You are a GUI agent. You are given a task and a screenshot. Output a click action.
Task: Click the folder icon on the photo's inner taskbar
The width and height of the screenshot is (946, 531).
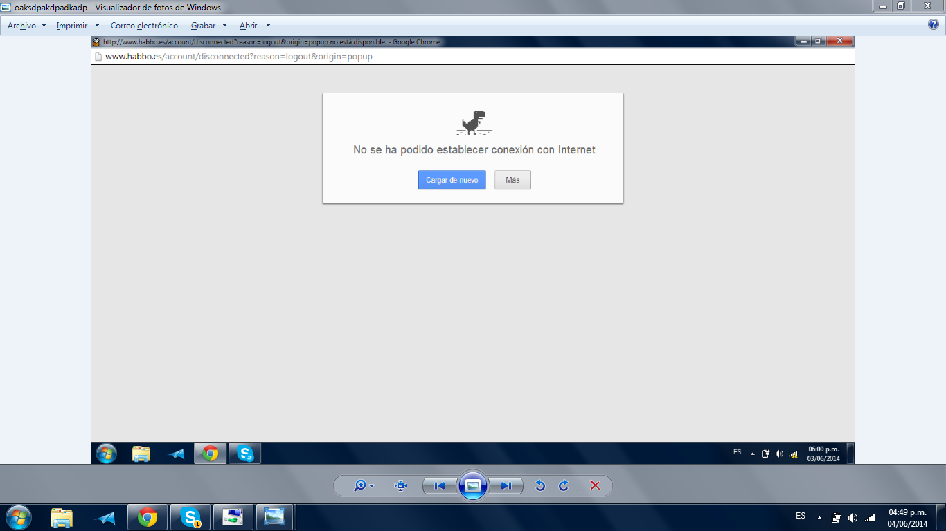pyautogui.click(x=141, y=454)
